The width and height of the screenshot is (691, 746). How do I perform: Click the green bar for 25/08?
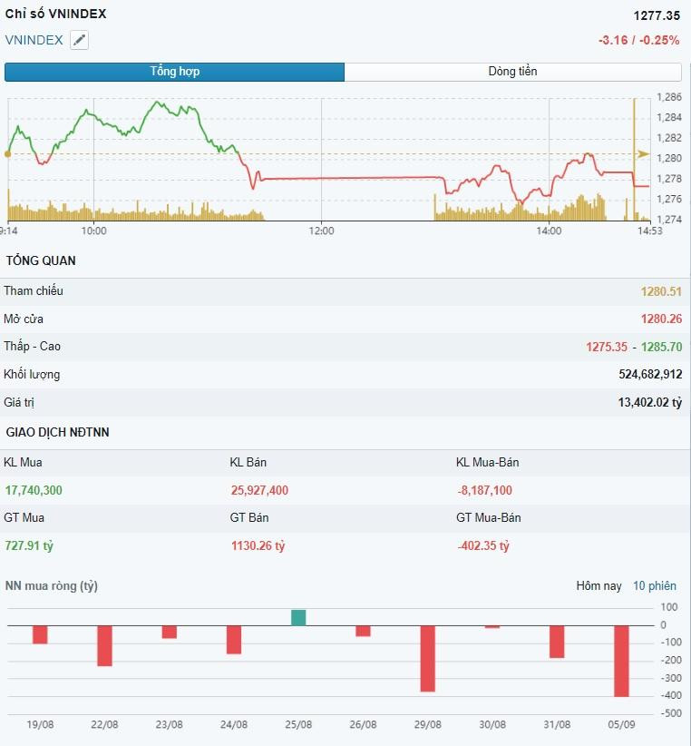coord(298,617)
